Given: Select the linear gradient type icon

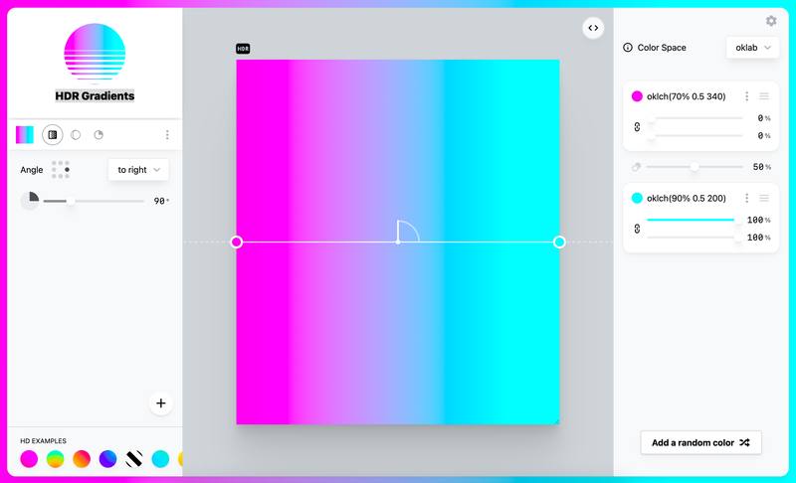Looking at the screenshot, I should [x=53, y=135].
